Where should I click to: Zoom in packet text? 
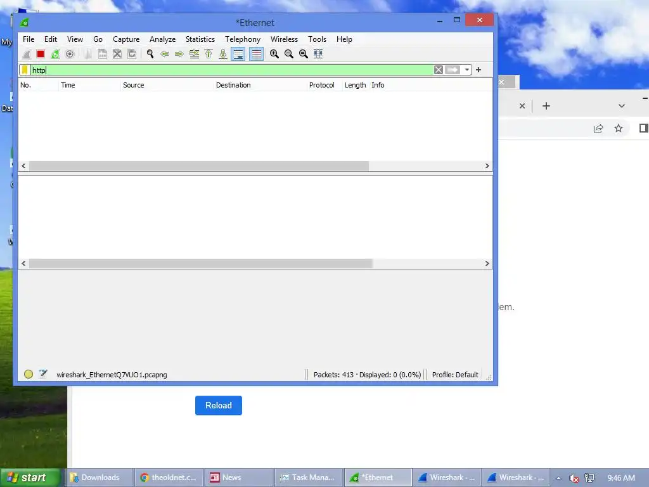pyautogui.click(x=274, y=54)
